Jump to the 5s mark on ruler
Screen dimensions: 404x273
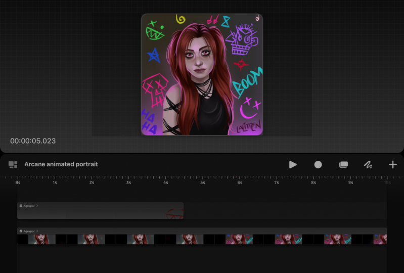click(203, 183)
